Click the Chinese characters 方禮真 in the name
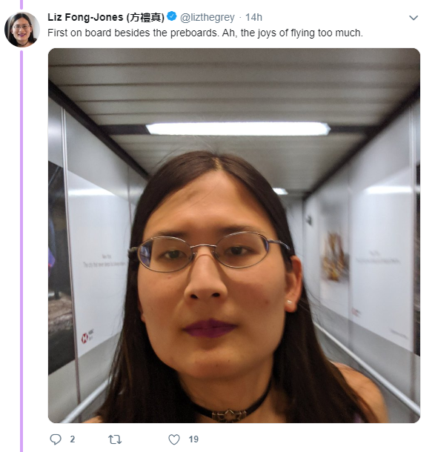This screenshot has width=435, height=452. click(145, 18)
